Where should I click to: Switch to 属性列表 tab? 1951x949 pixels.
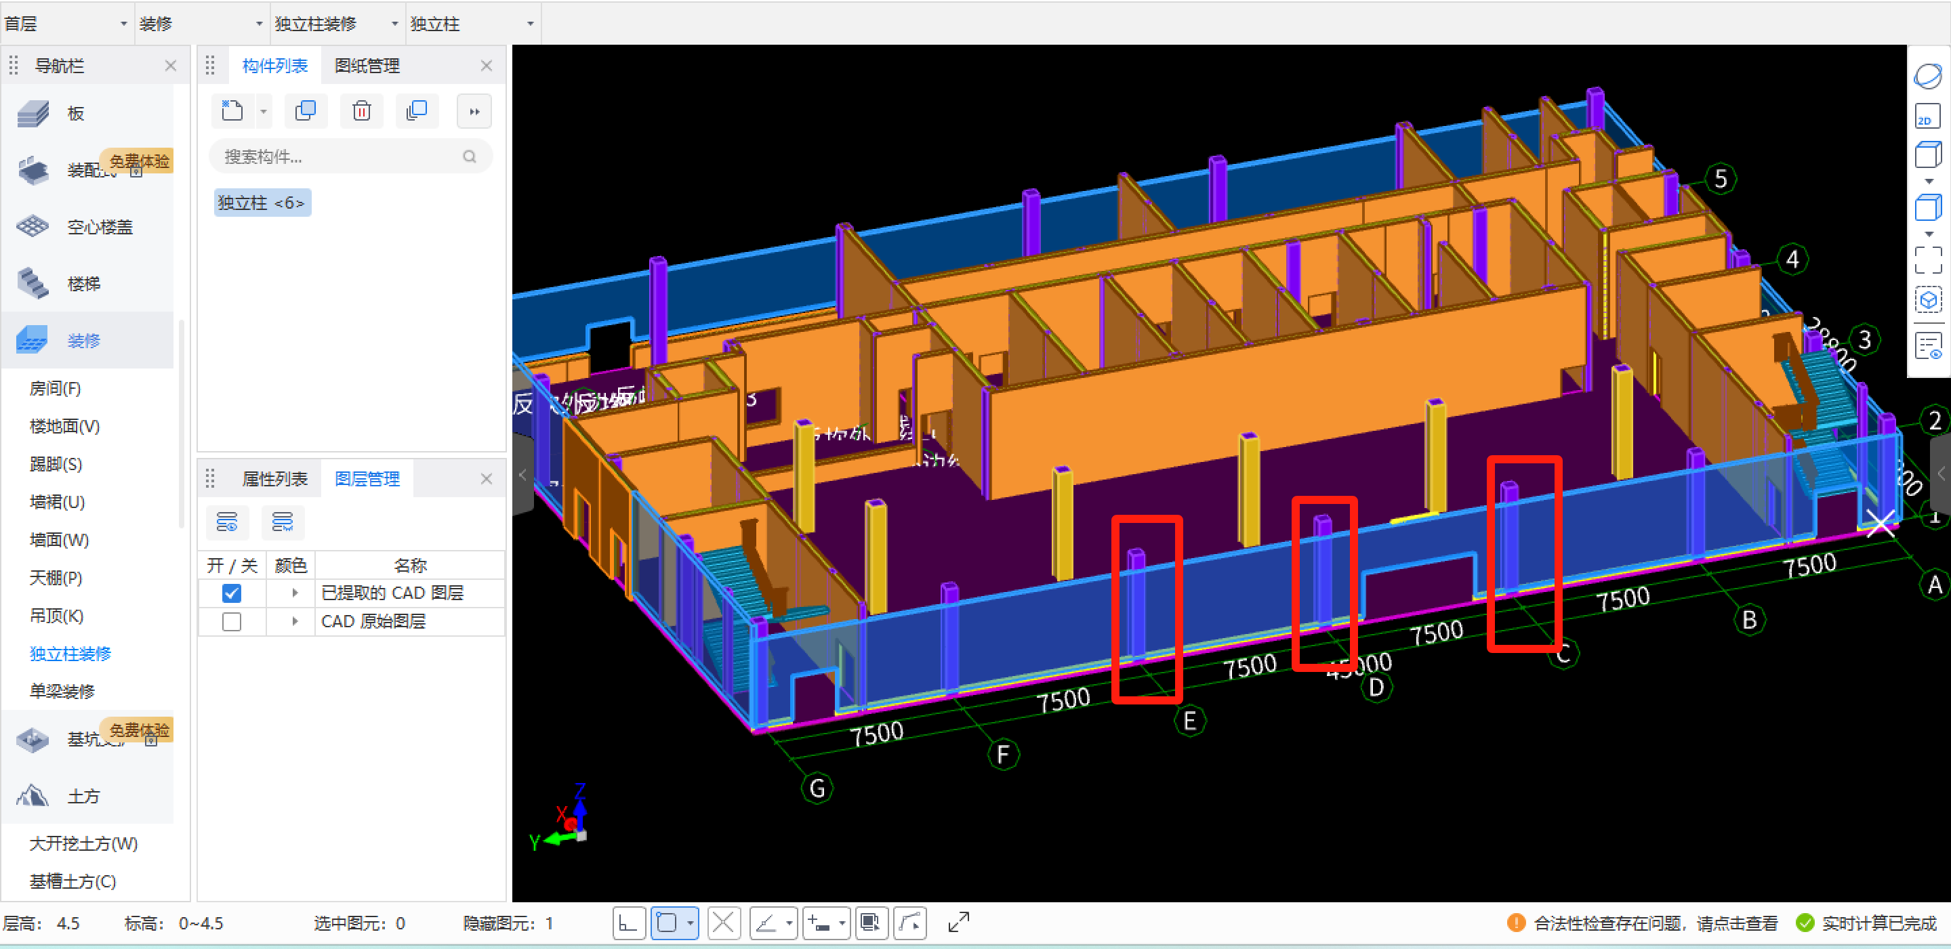(275, 479)
